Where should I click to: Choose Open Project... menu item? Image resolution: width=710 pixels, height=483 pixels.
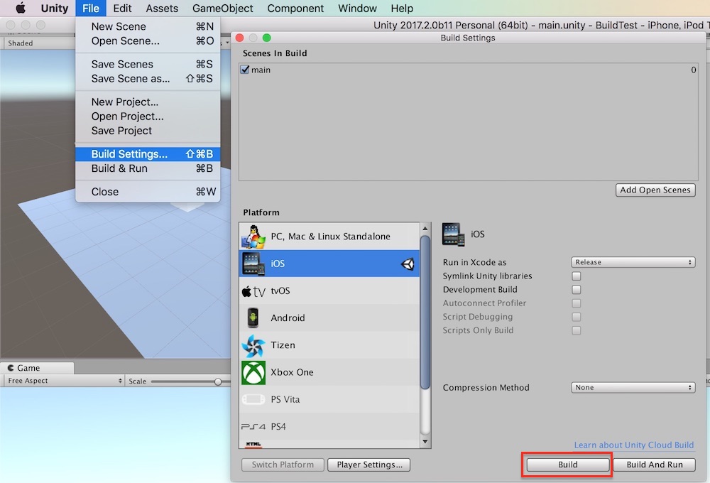148,116
